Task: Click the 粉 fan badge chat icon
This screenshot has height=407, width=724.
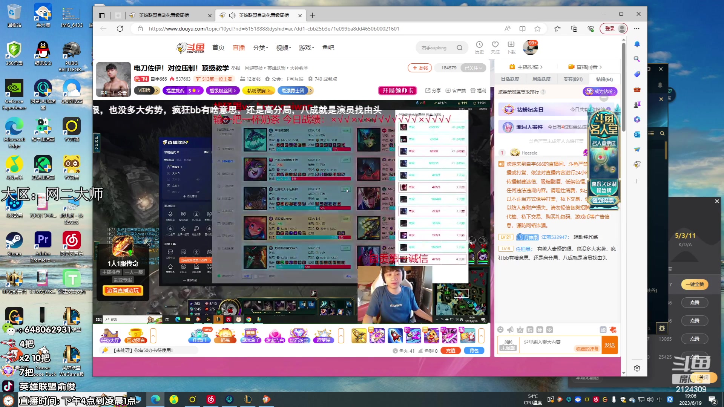Action: [x=530, y=330]
